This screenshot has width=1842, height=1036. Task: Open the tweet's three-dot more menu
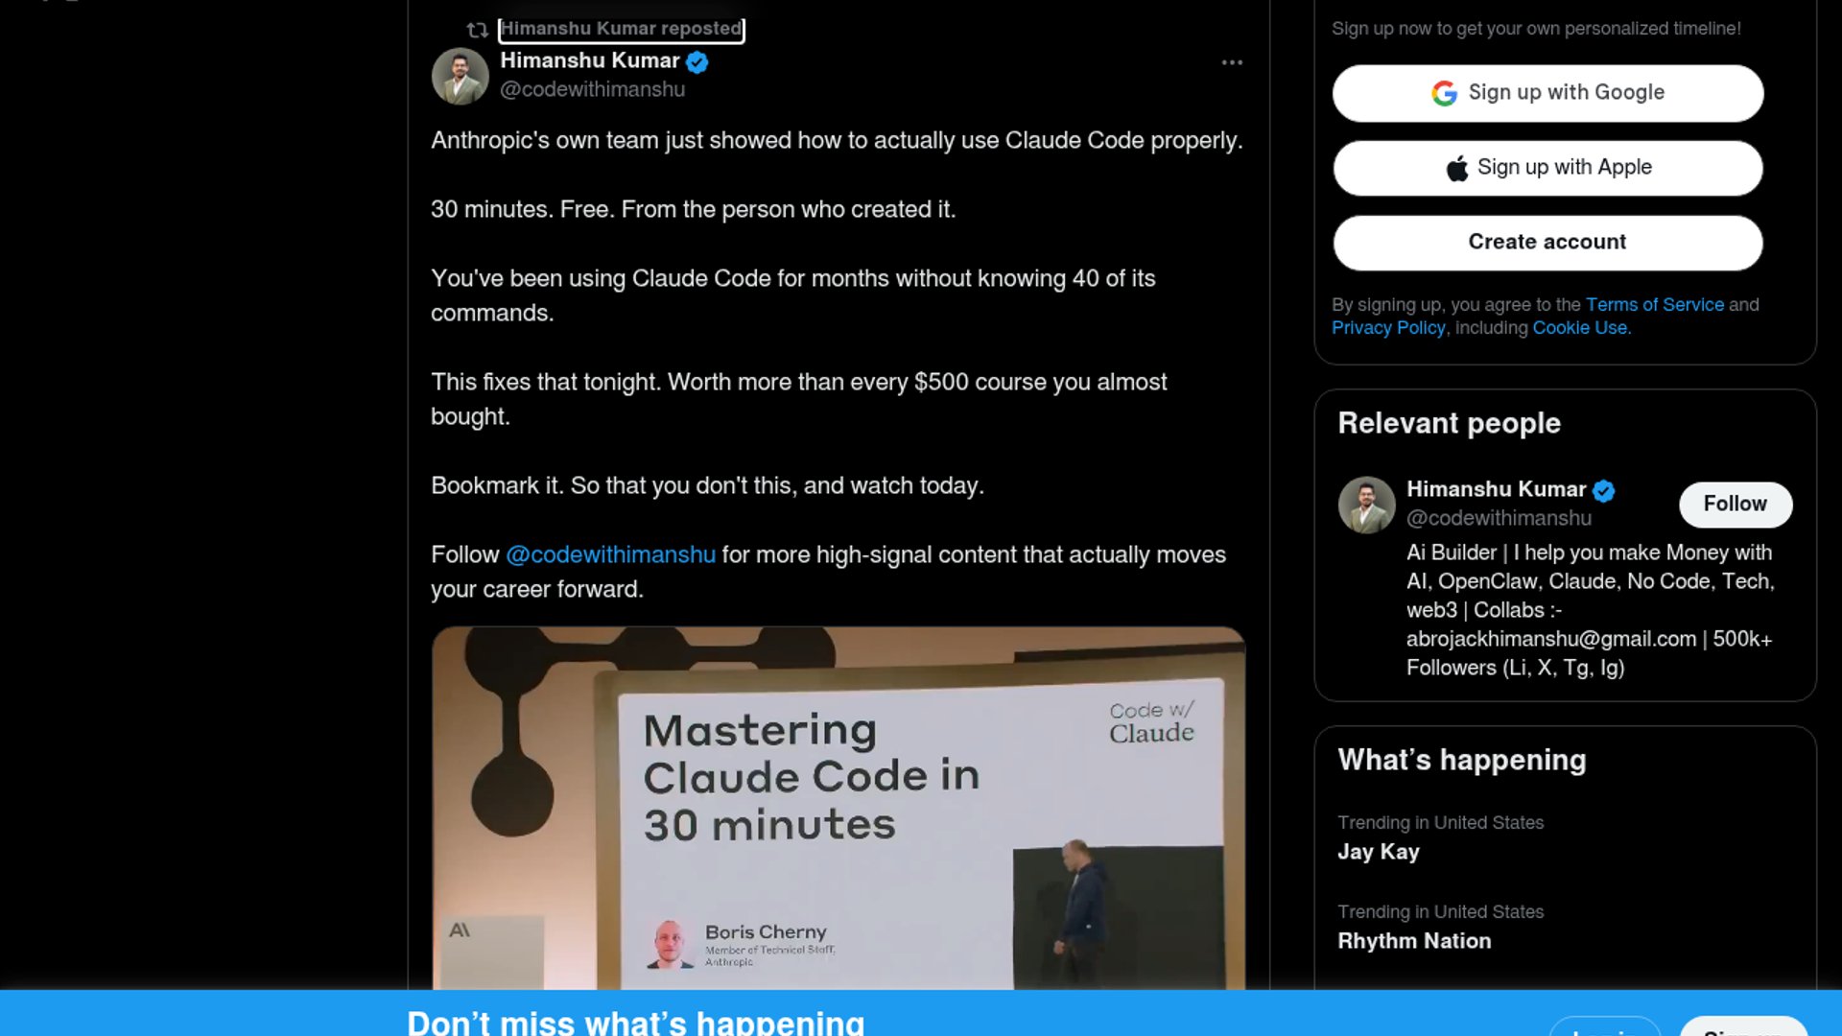click(1232, 62)
